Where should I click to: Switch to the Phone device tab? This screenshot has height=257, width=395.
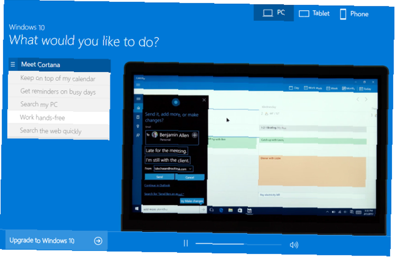(354, 14)
